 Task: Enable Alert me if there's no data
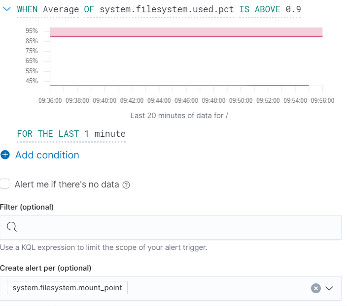pyautogui.click(x=5, y=184)
